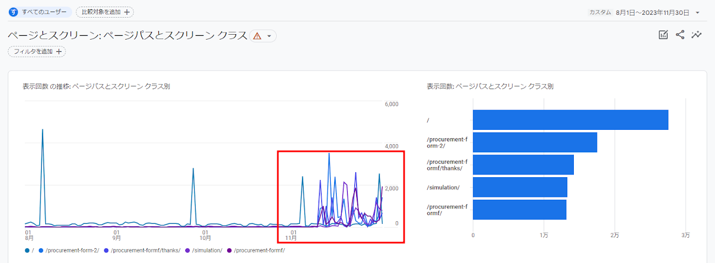715x263 pixels.
Task: Click /procurement-formf/thanks/ legend color dot
Action: (106, 250)
